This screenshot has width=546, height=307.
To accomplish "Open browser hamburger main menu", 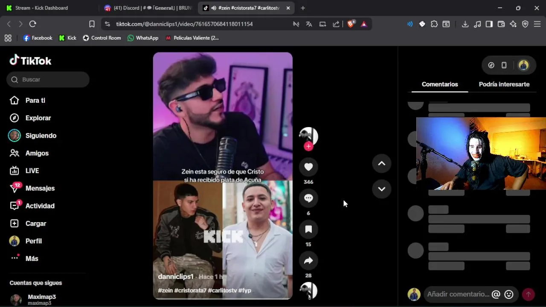I will click(x=537, y=24).
